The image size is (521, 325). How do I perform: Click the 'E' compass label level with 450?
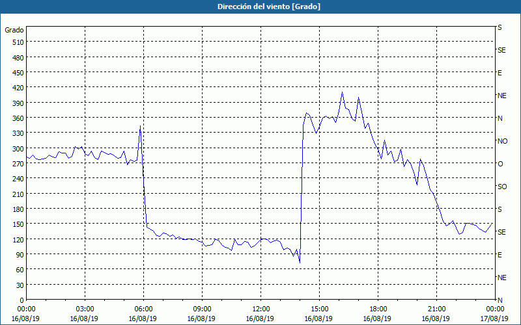[x=500, y=73]
